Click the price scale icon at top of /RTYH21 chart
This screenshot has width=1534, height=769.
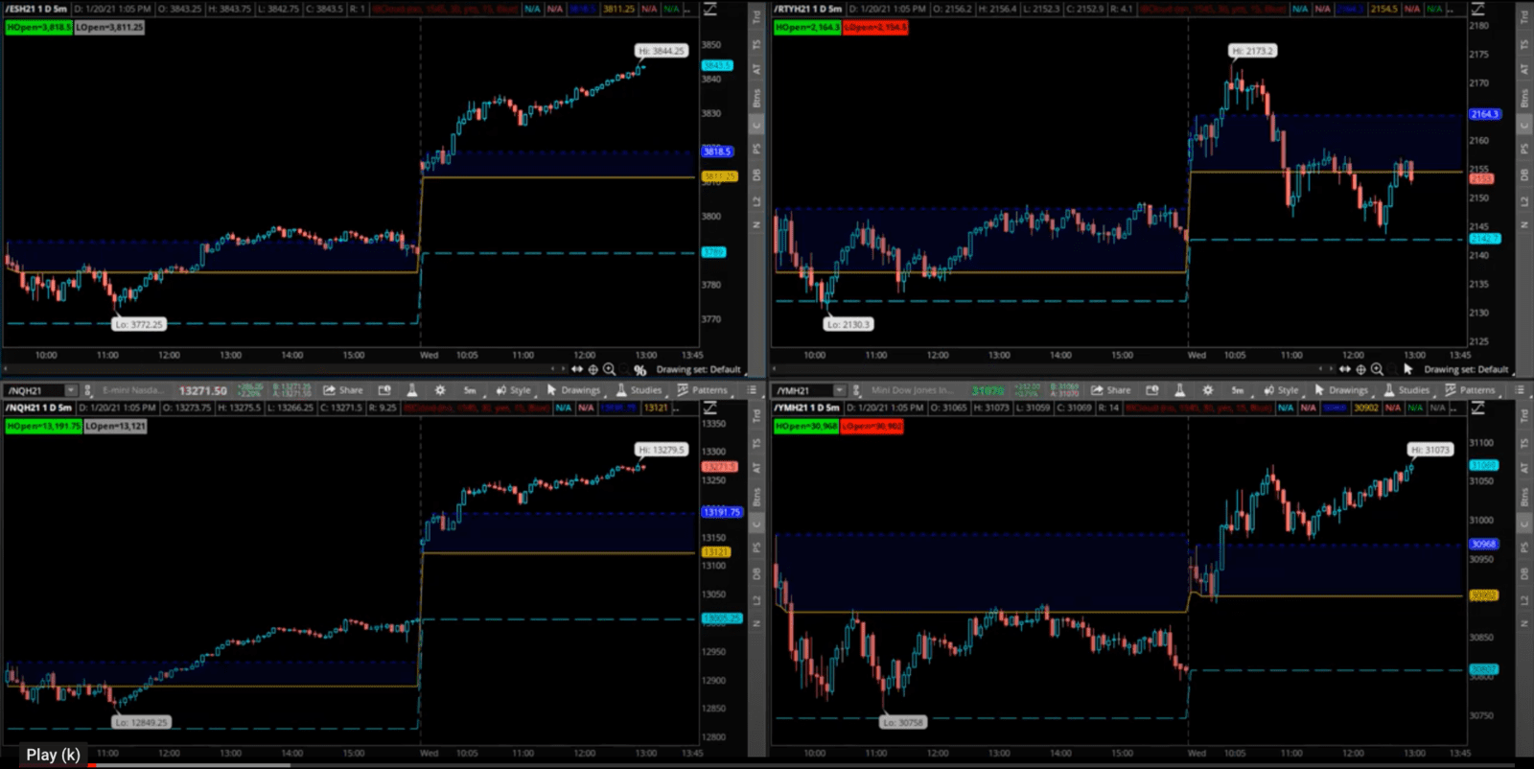click(x=1478, y=9)
